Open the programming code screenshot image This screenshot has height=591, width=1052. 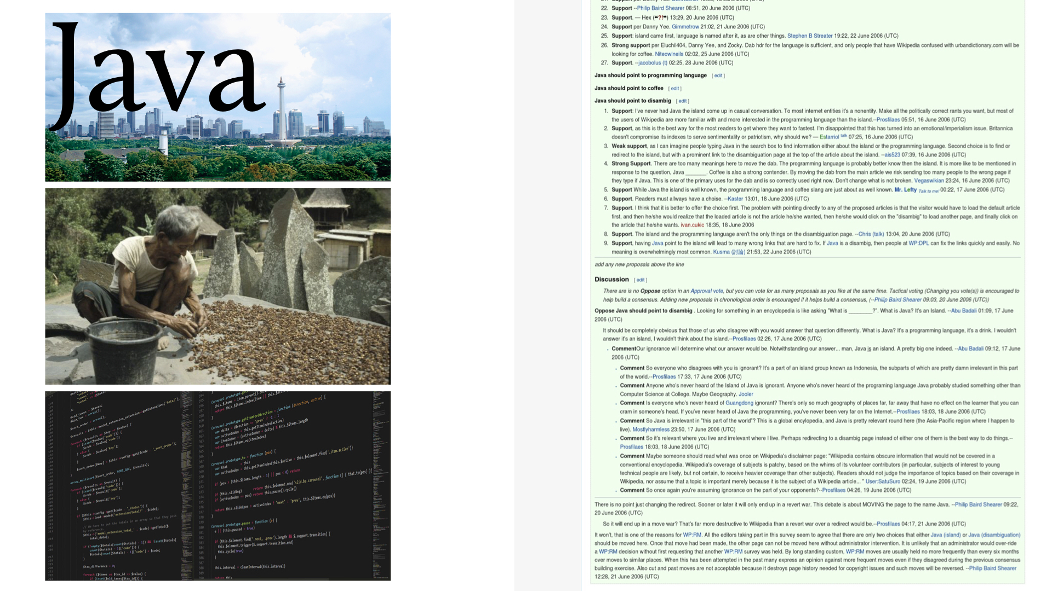pos(218,485)
